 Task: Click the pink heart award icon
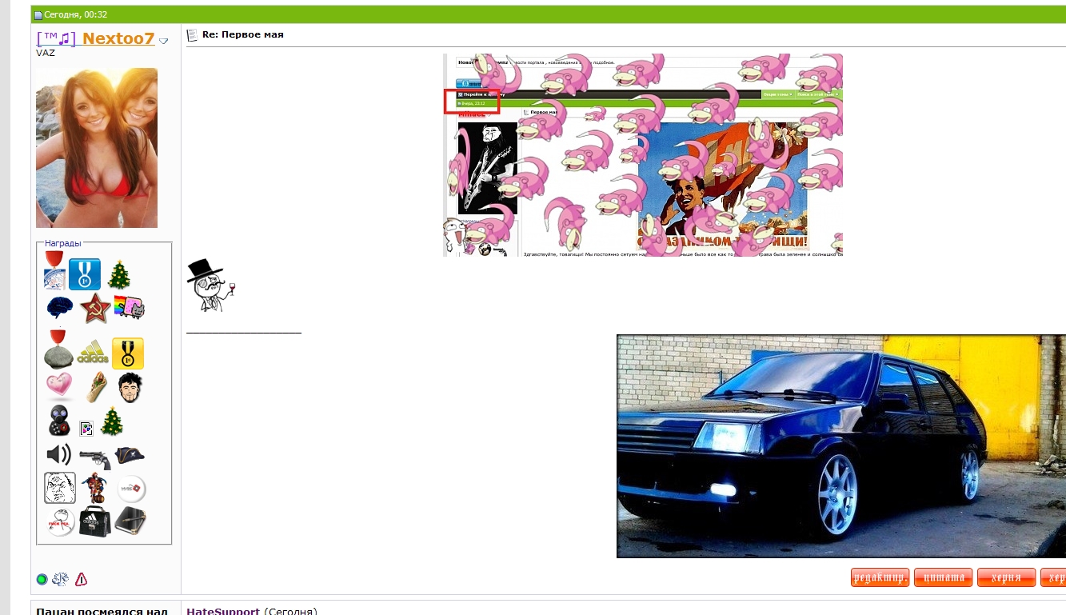59,387
